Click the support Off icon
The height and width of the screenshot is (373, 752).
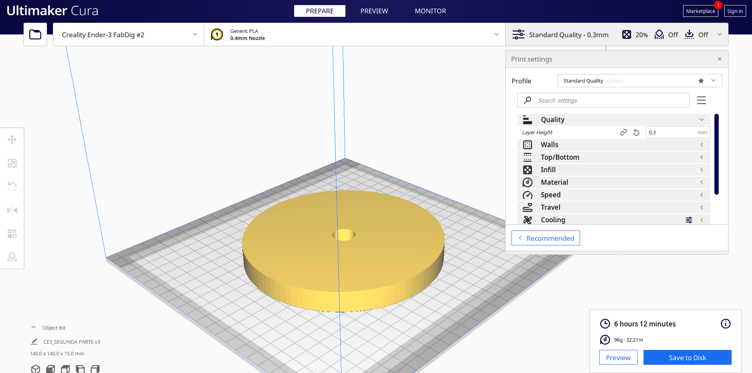click(x=659, y=34)
